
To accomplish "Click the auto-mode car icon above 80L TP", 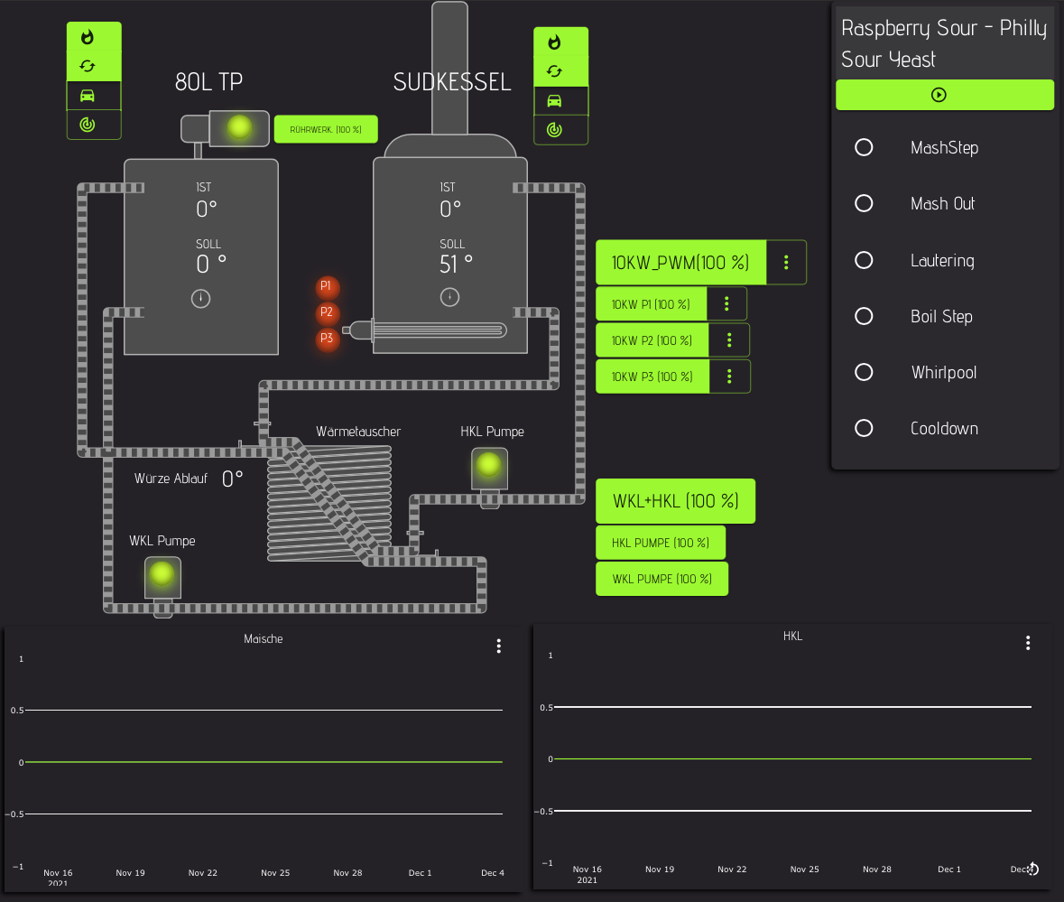I will (x=88, y=96).
